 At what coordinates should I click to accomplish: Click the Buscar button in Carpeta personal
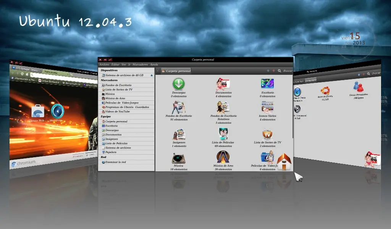pyautogui.click(x=288, y=71)
